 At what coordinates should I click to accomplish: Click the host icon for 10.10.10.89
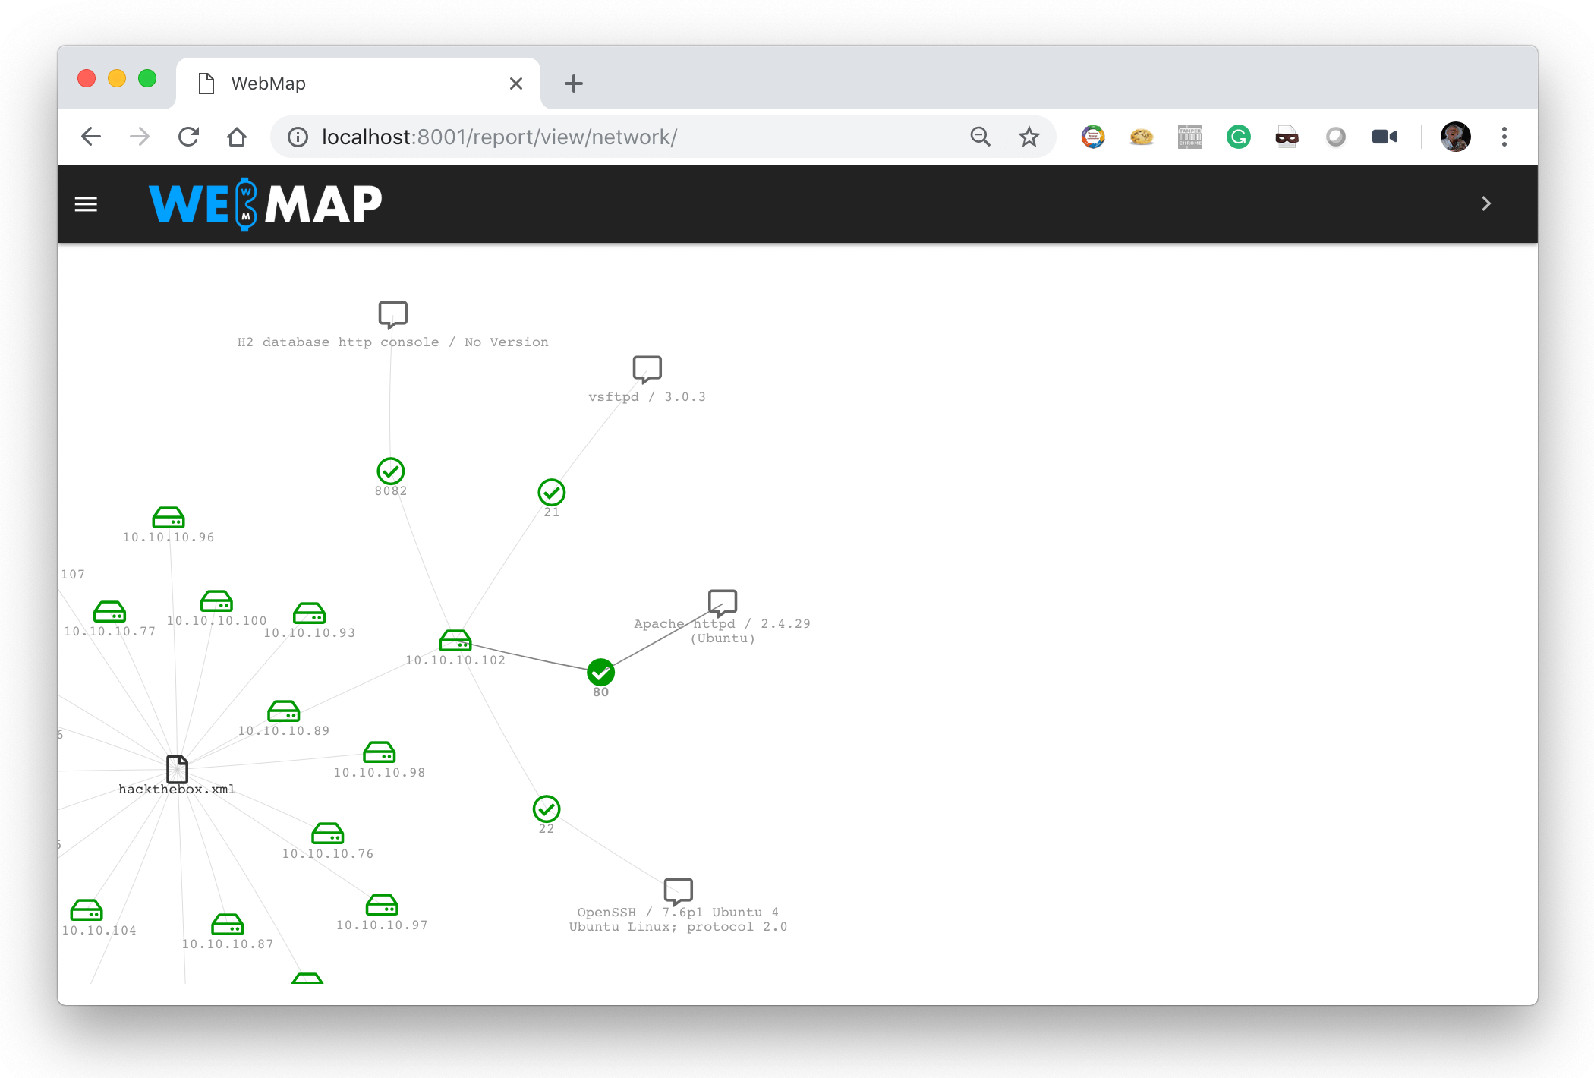pos(283,711)
